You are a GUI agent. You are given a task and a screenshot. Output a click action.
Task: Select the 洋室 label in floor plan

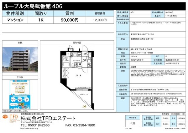[x=79, y=75]
